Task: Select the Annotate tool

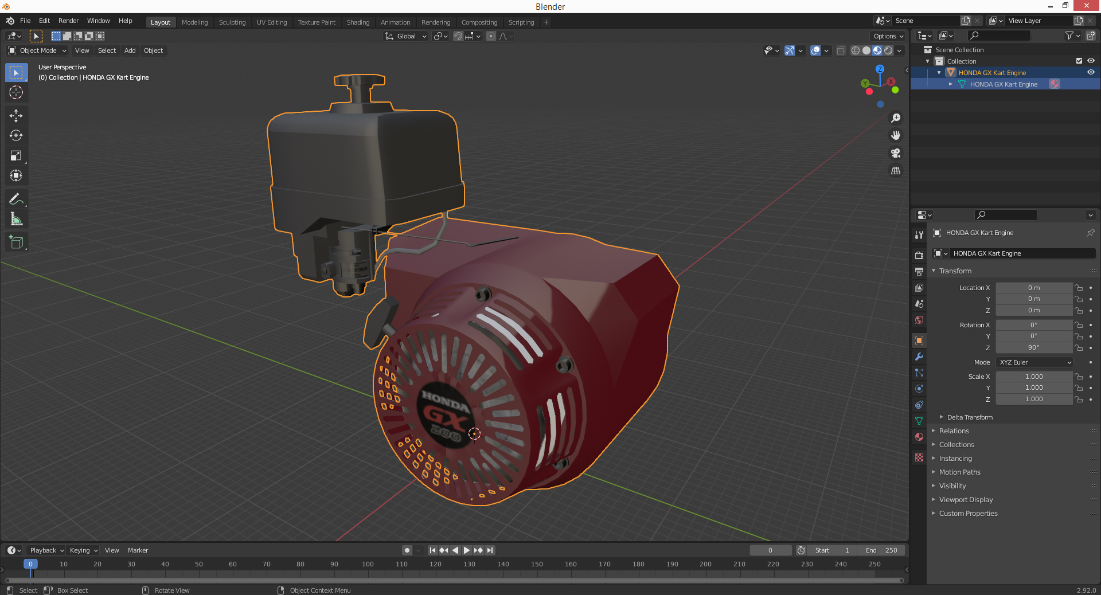Action: (16, 199)
